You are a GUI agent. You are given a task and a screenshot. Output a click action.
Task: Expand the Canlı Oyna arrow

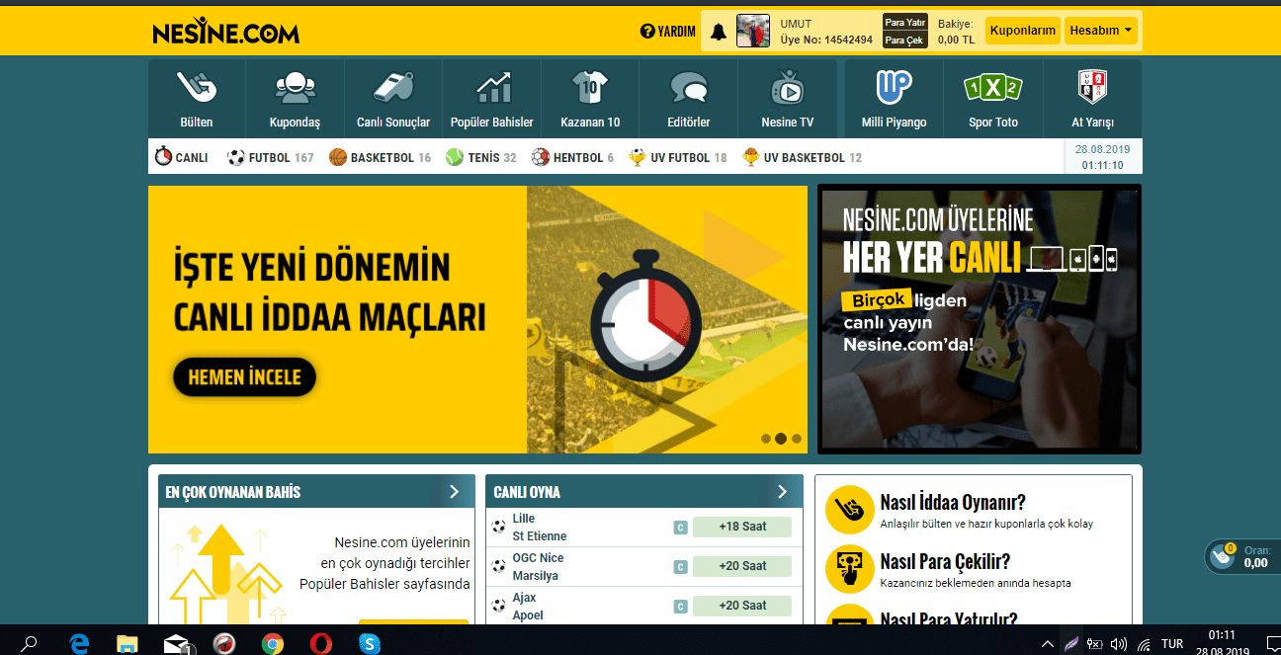tap(782, 491)
